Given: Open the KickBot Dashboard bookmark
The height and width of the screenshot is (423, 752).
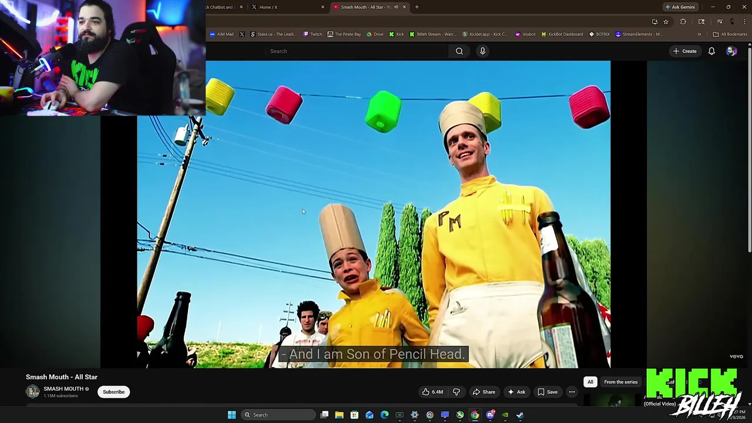Looking at the screenshot, I should tap(562, 34).
